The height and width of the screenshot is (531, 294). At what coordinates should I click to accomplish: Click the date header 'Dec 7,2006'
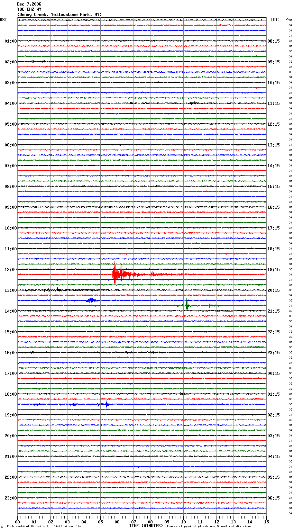pyautogui.click(x=29, y=4)
